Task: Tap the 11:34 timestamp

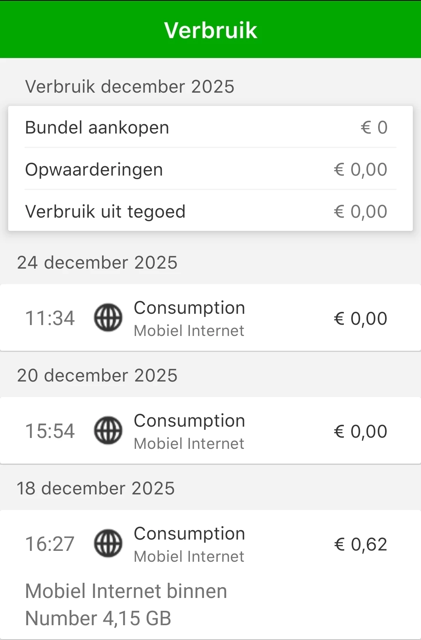Action: point(50,318)
